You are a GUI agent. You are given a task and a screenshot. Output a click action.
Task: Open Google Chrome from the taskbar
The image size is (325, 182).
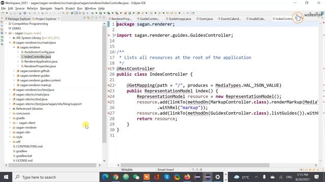click(116, 177)
